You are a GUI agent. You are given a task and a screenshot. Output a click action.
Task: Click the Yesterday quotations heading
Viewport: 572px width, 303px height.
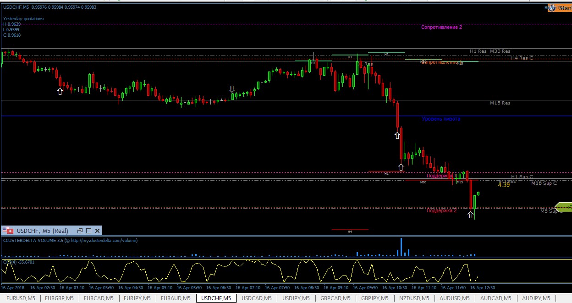pyautogui.click(x=24, y=19)
